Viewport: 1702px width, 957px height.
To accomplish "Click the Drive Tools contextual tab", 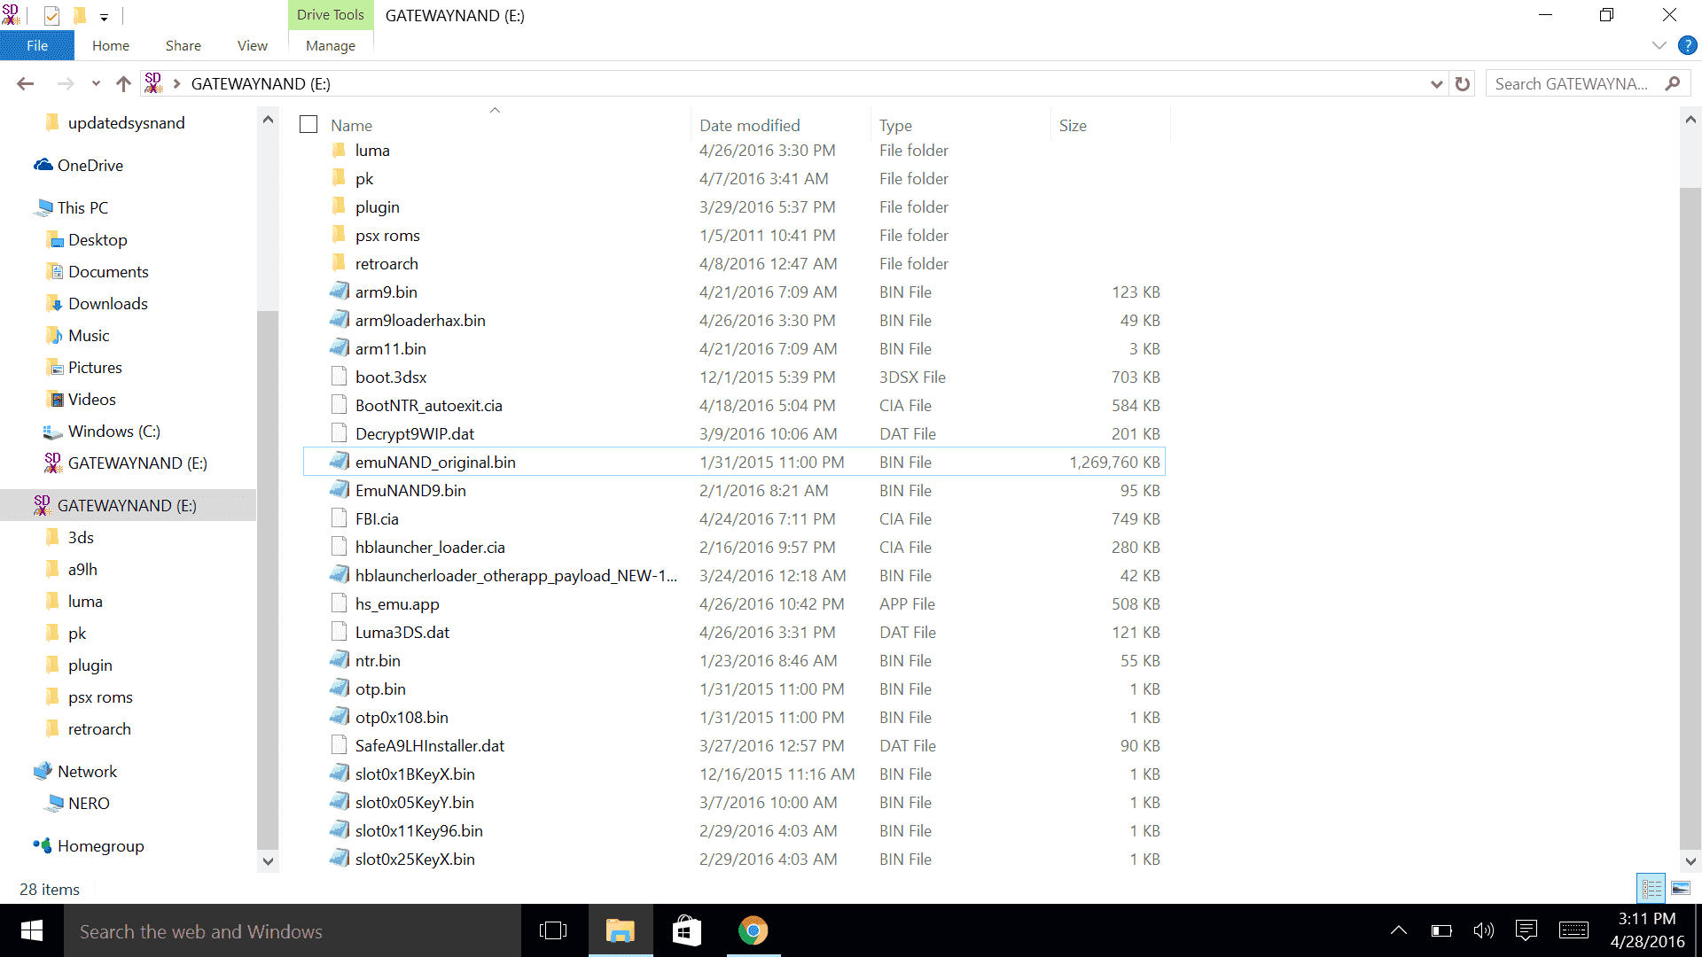I will point(331,15).
